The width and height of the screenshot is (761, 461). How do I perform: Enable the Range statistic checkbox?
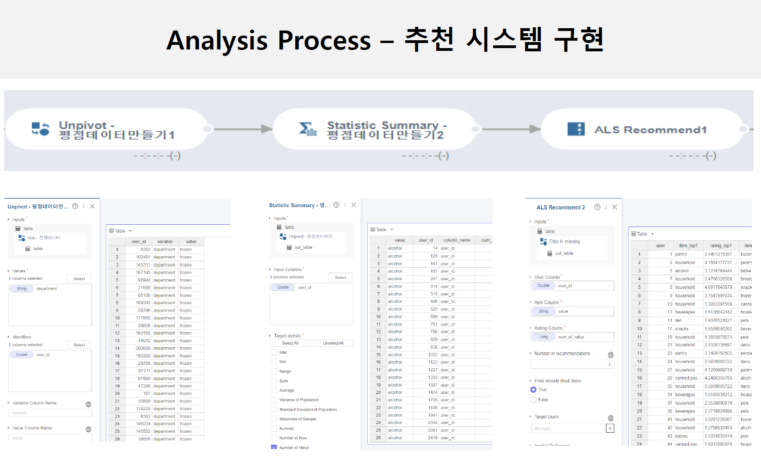[274, 371]
